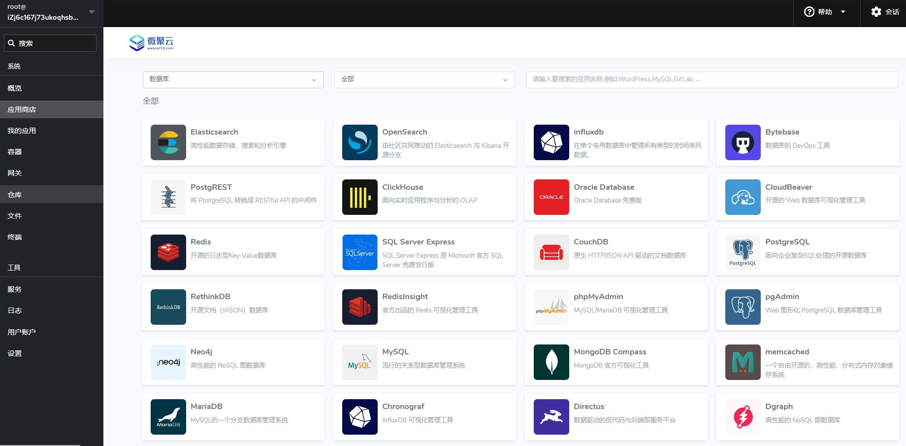Open the Bytebase app icon
Image resolution: width=906 pixels, height=446 pixels.
click(743, 142)
